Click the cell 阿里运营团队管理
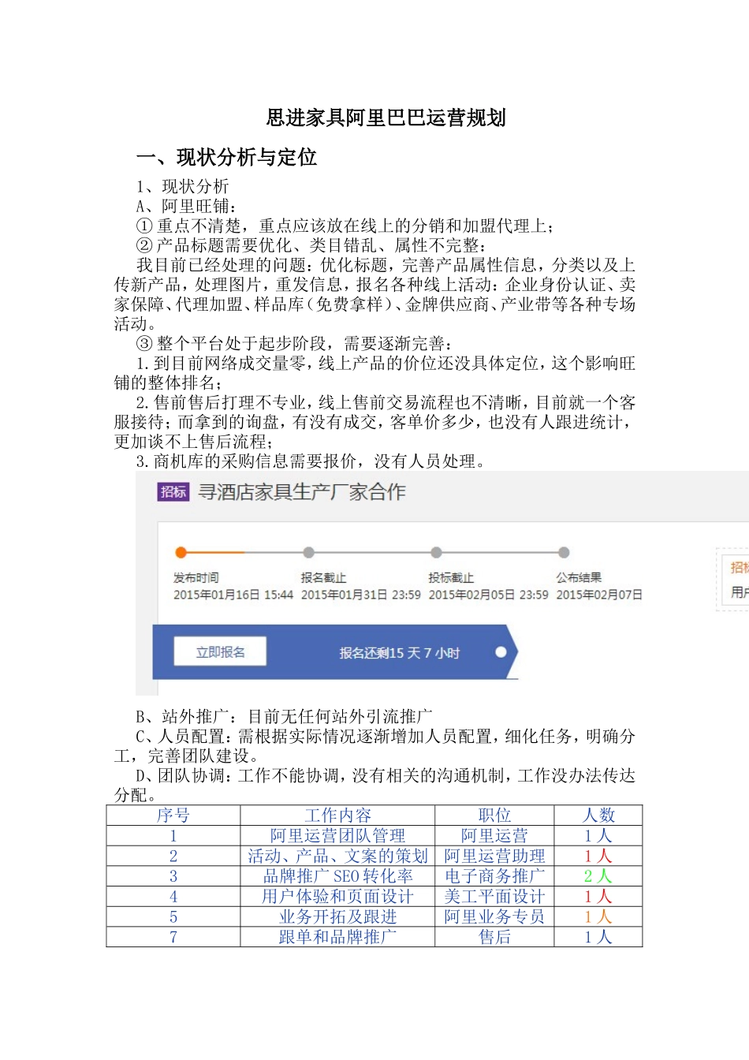The height and width of the screenshot is (1060, 749). [x=337, y=836]
